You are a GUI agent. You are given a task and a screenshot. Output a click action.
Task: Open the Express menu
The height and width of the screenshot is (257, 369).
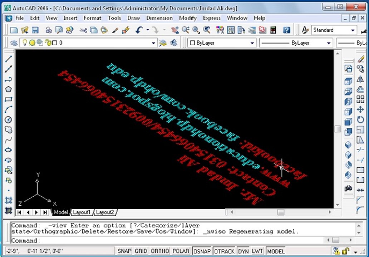click(x=212, y=18)
